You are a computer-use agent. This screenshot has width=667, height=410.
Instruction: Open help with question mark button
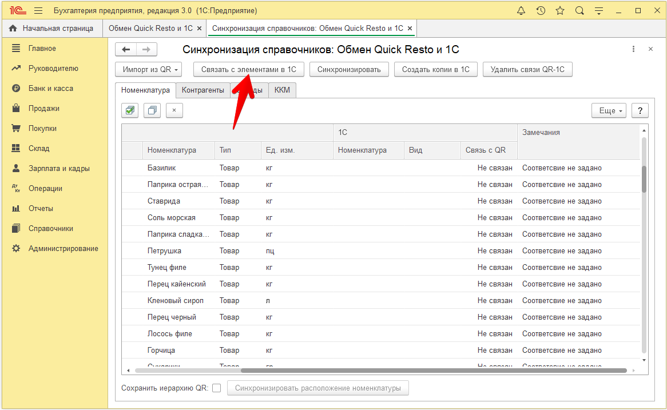click(x=640, y=110)
